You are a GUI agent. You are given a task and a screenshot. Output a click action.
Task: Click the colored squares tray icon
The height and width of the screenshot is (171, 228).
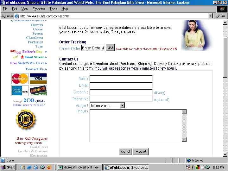click(x=198, y=168)
